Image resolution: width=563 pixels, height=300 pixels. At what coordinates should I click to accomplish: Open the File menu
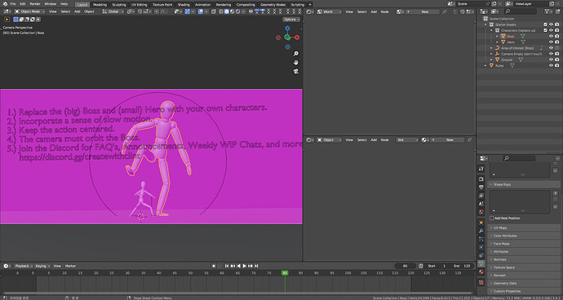tap(13, 4)
